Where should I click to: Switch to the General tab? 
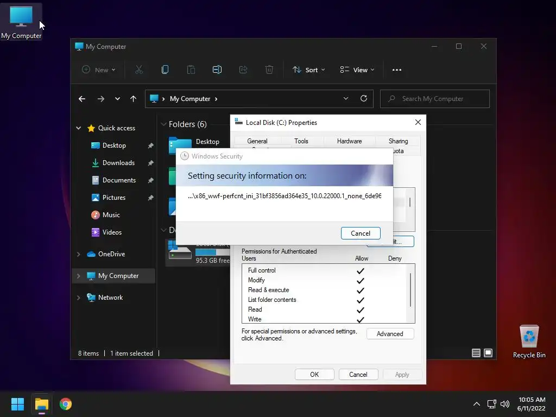pyautogui.click(x=257, y=141)
